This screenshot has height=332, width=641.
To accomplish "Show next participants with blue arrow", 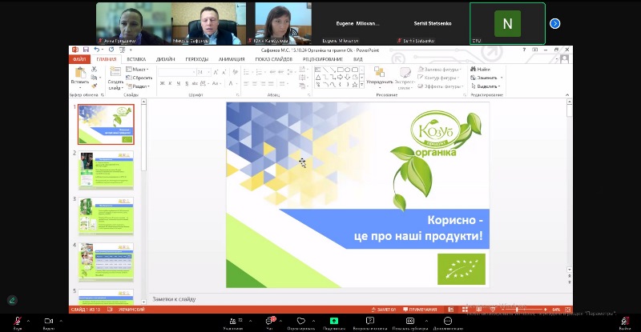I will point(554,23).
